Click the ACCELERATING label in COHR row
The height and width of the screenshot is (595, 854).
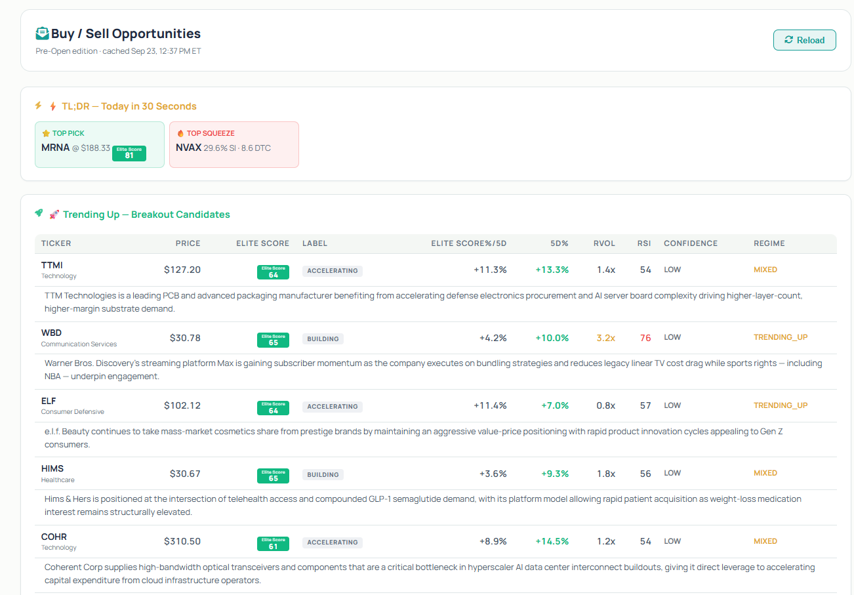pos(333,543)
